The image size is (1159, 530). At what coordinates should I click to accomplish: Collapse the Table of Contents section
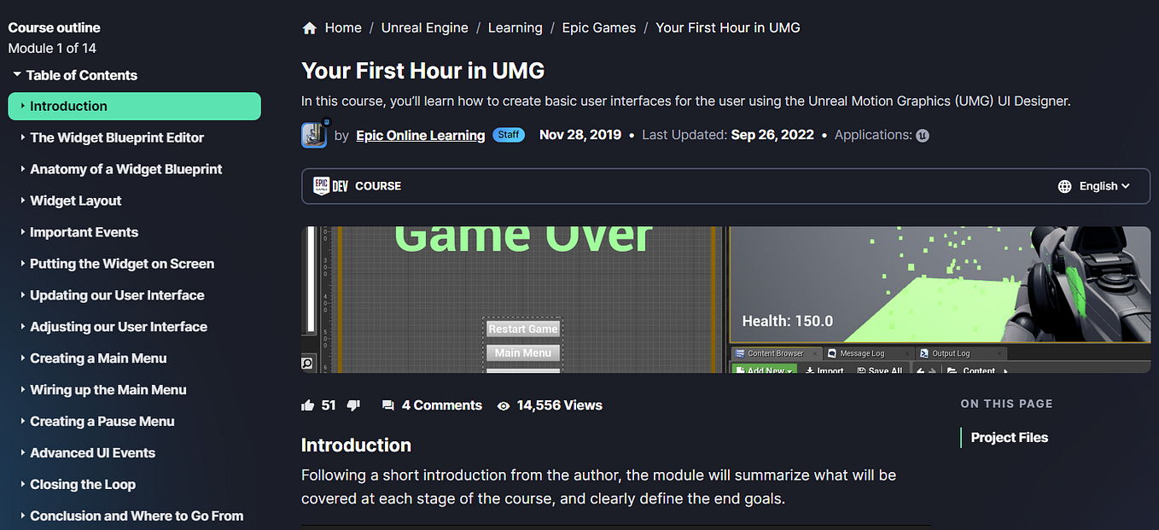pos(19,75)
